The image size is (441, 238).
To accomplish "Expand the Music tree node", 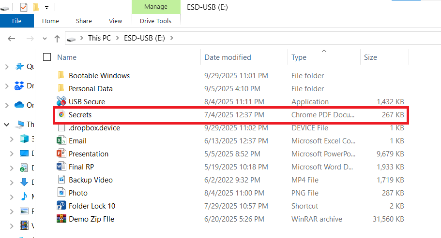I will (12, 197).
